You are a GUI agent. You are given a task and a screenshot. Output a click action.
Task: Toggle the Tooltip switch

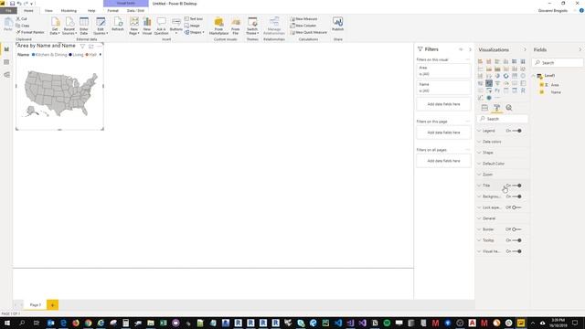516,240
